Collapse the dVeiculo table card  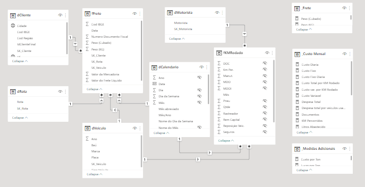pos(94,174)
